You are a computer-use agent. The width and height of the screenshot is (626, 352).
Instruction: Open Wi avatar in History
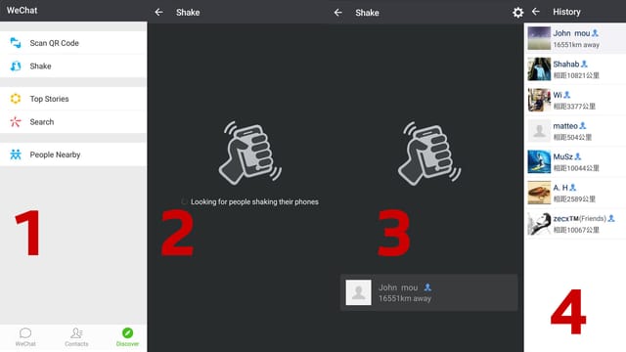[539, 100]
